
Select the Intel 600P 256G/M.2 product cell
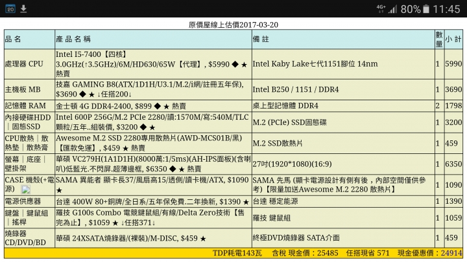tap(153, 122)
